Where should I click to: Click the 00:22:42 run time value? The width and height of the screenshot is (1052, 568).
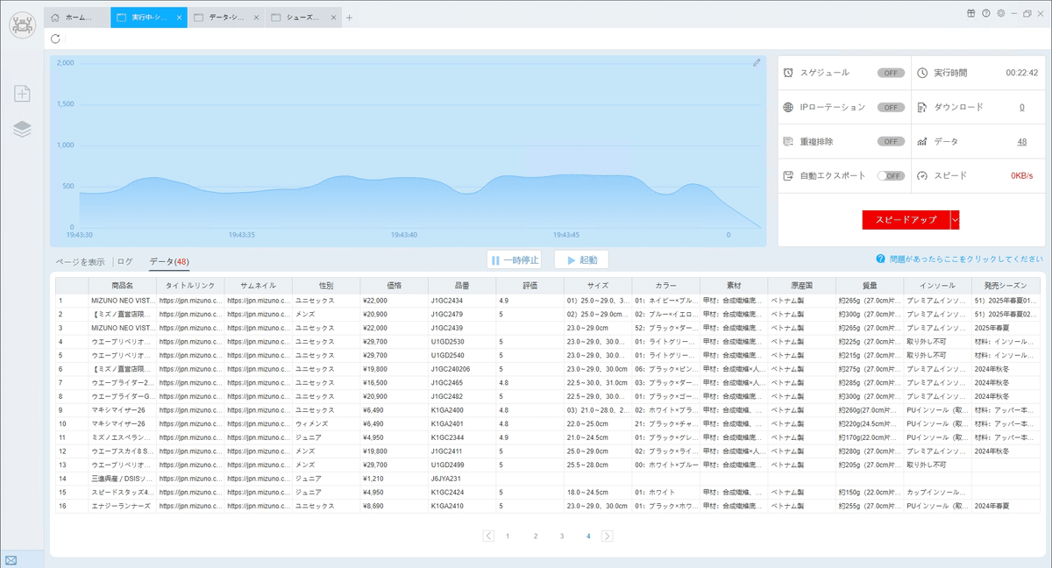point(1021,73)
